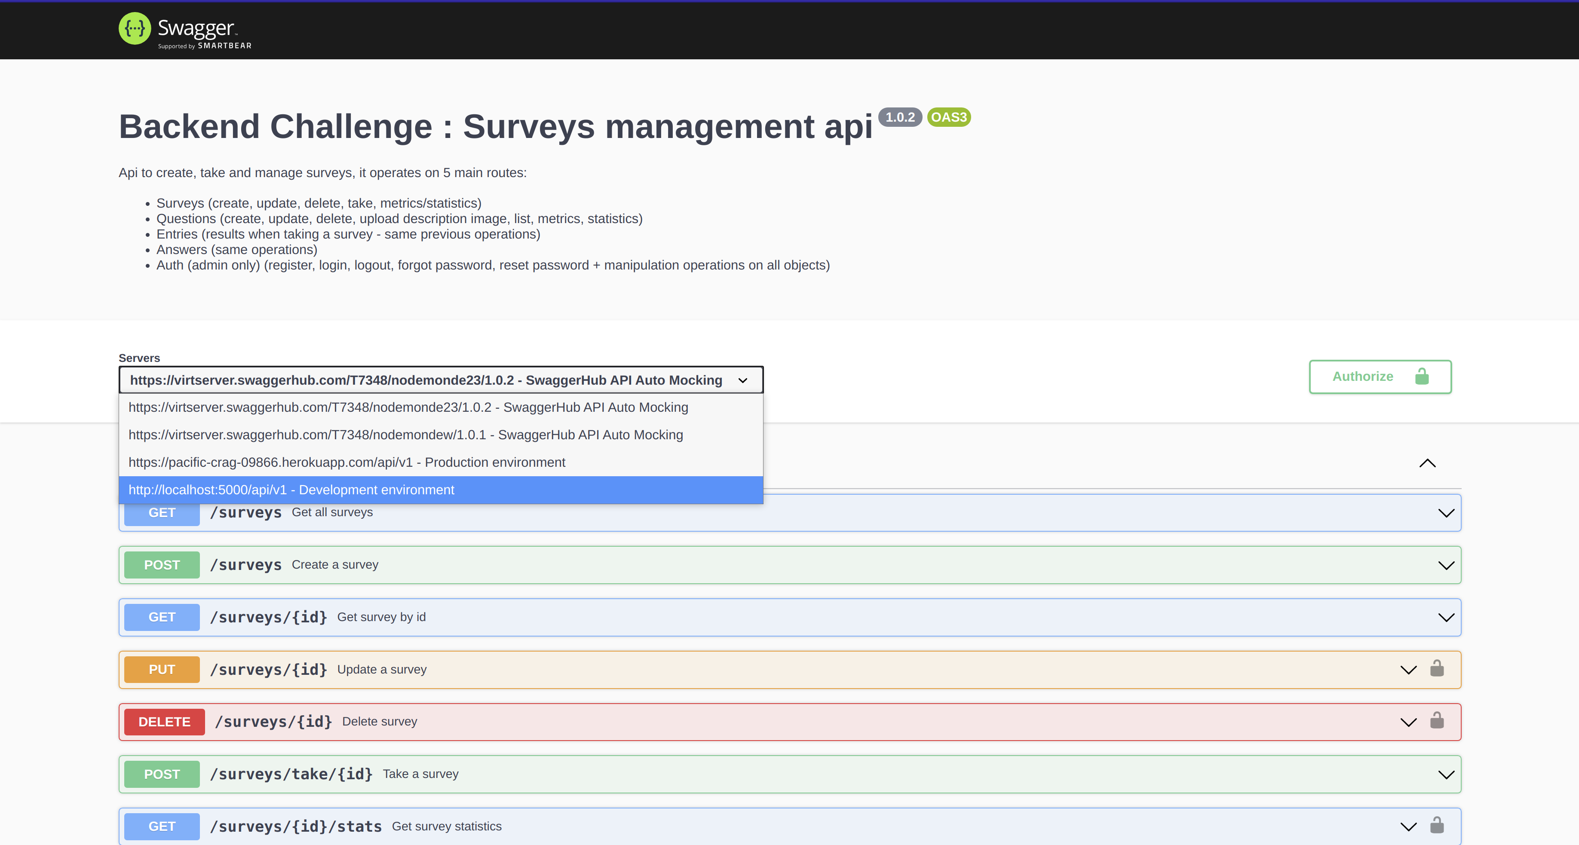This screenshot has height=845, width=1579.
Task: Click the GET badge for Get survey by id
Action: tap(162, 618)
